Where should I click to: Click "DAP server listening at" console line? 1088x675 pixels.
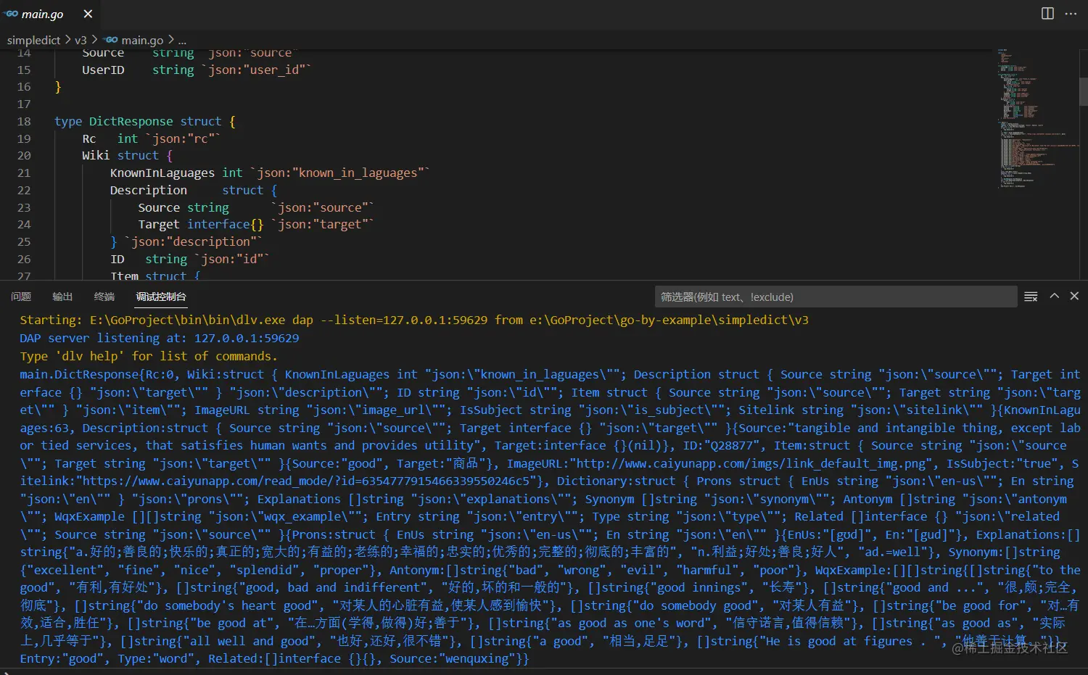coord(160,338)
